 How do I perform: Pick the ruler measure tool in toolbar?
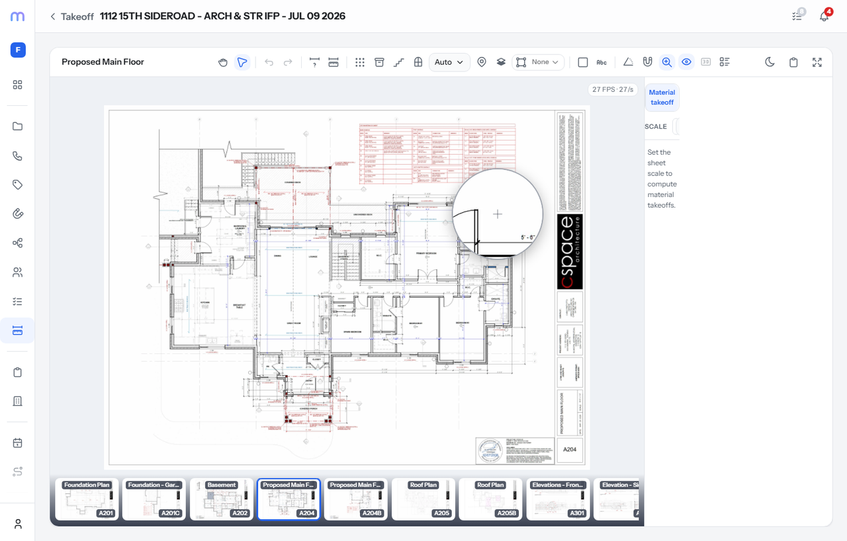coord(334,62)
